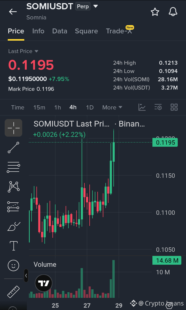Select the 1h interval
The height and width of the screenshot is (310, 186).
[58, 107]
